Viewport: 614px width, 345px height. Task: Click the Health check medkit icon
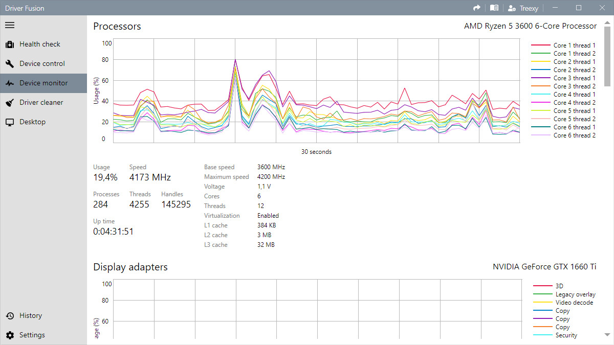(10, 44)
